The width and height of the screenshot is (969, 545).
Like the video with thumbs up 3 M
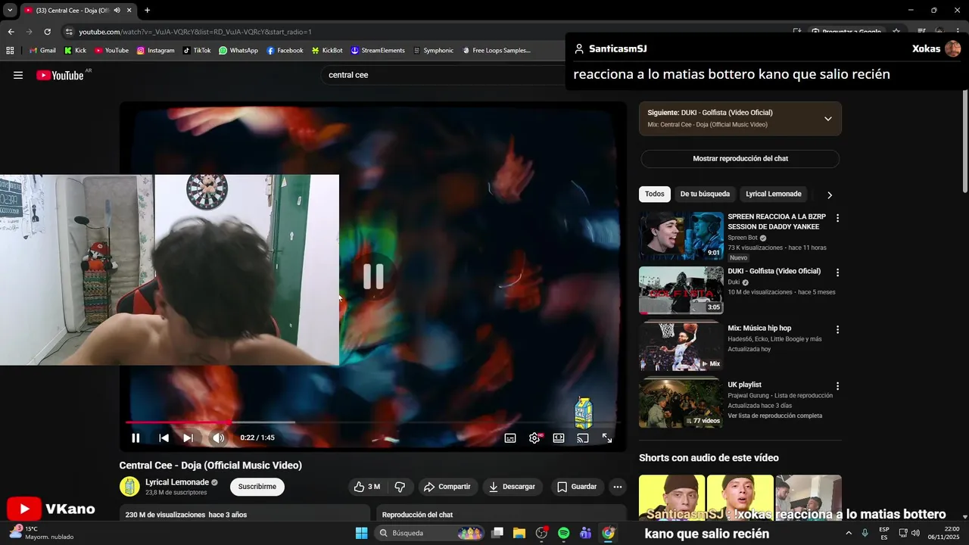[367, 487]
